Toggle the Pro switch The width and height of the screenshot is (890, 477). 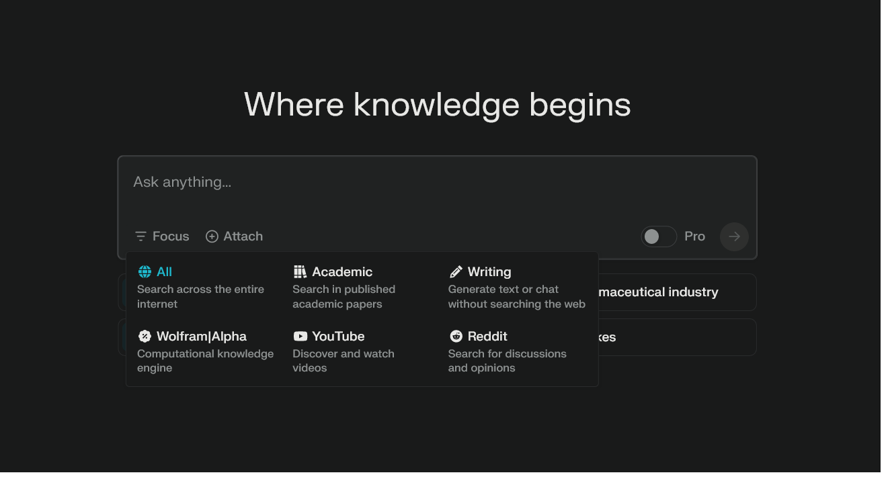click(x=659, y=236)
